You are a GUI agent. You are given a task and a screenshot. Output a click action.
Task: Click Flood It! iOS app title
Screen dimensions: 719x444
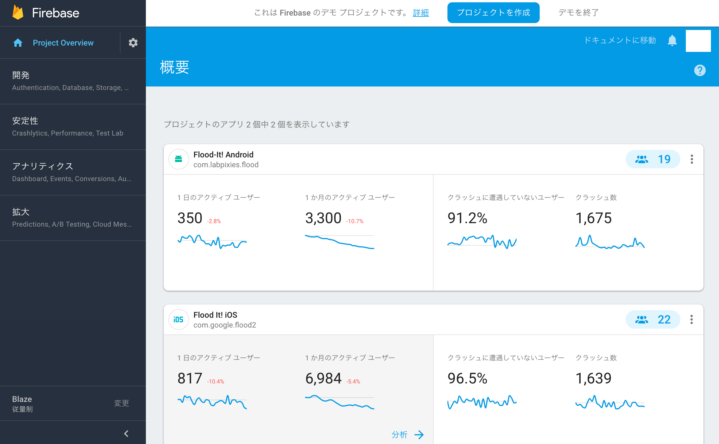click(215, 315)
